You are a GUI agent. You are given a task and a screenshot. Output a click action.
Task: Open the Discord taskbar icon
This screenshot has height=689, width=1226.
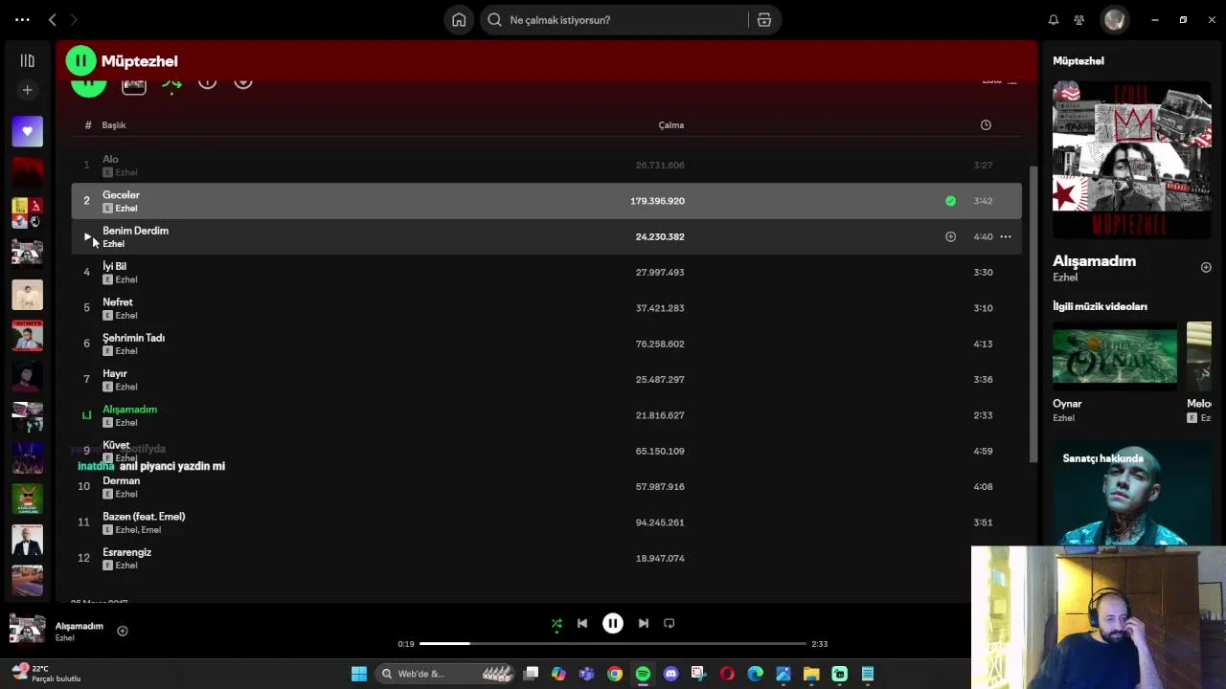click(x=670, y=674)
